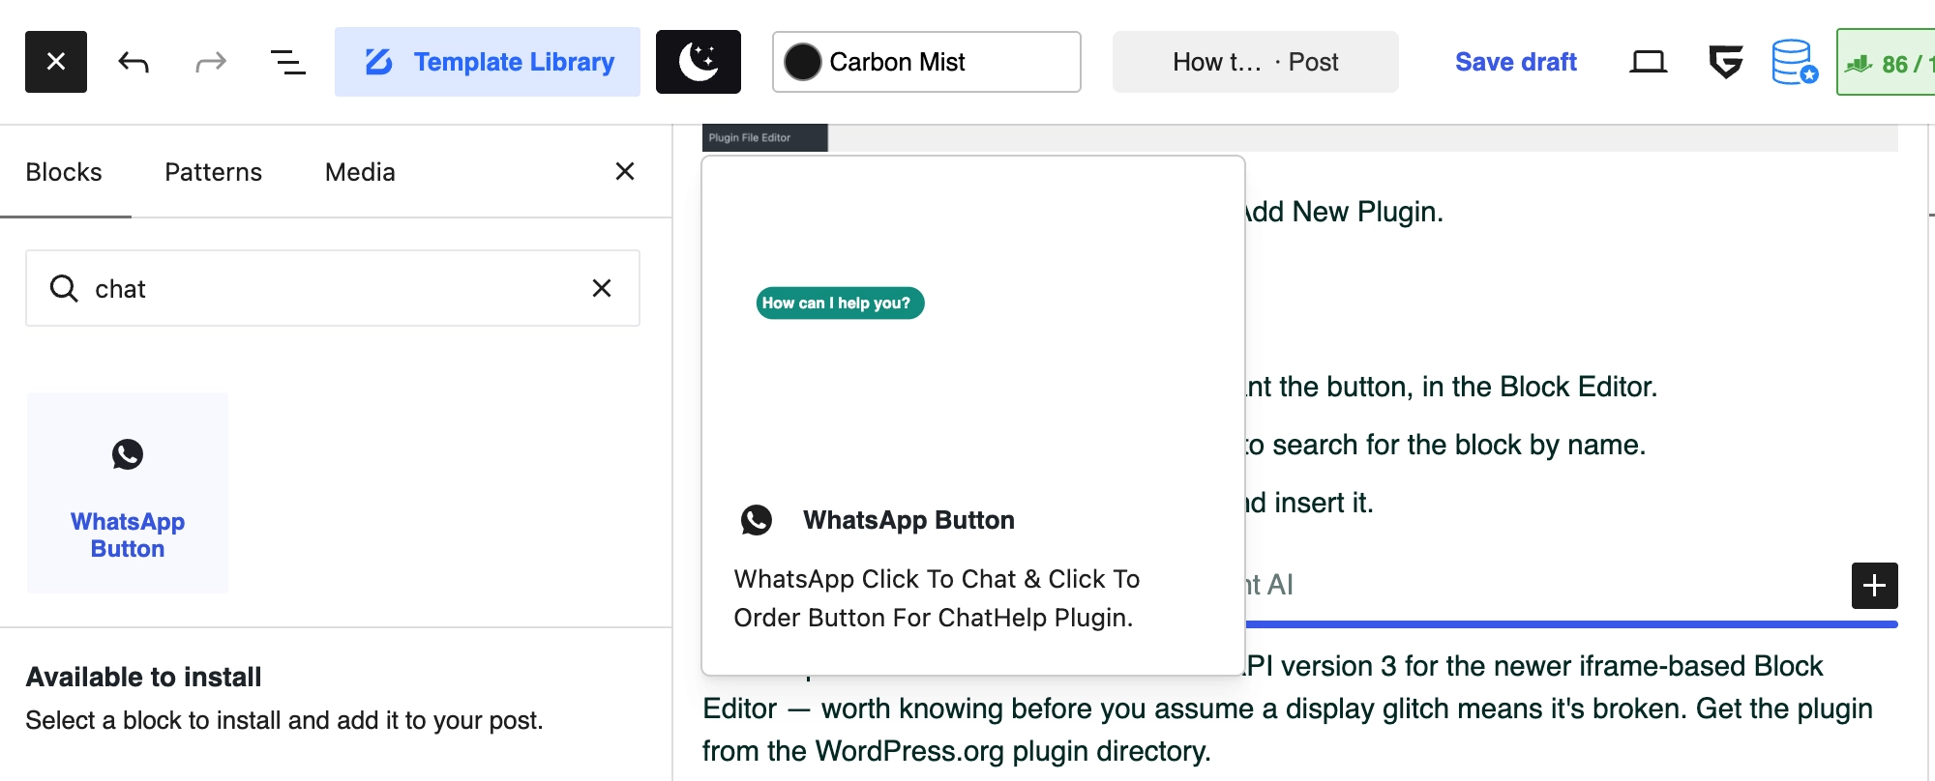Image resolution: width=1935 pixels, height=781 pixels.
Task: Click the black plus add block button
Action: [1875, 586]
